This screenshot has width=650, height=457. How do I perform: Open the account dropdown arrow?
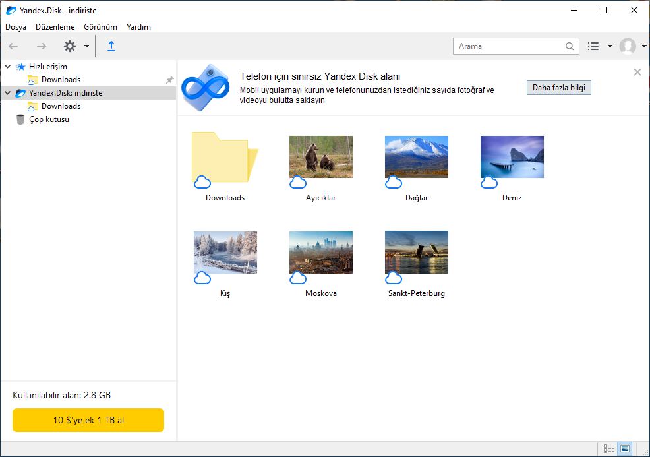(644, 46)
